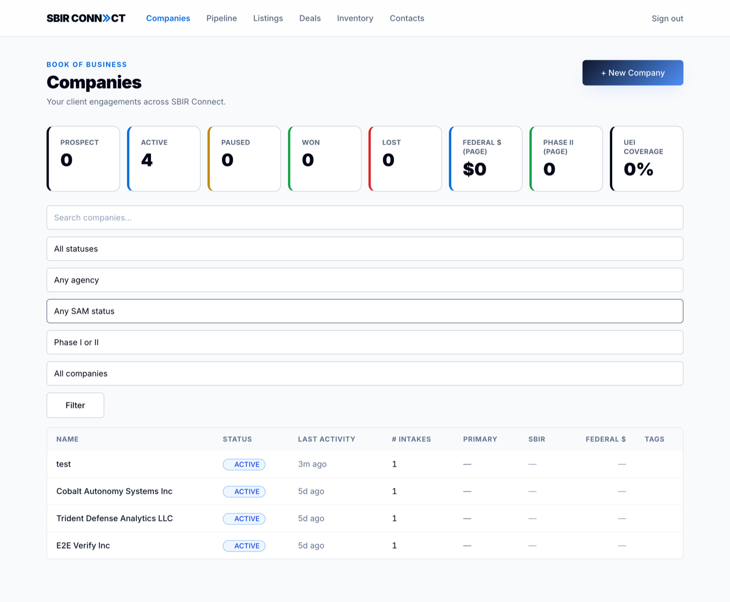Viewport: 730px width, 602px height.
Task: Open Trident Defense Analytics LLC company
Action: click(114, 518)
